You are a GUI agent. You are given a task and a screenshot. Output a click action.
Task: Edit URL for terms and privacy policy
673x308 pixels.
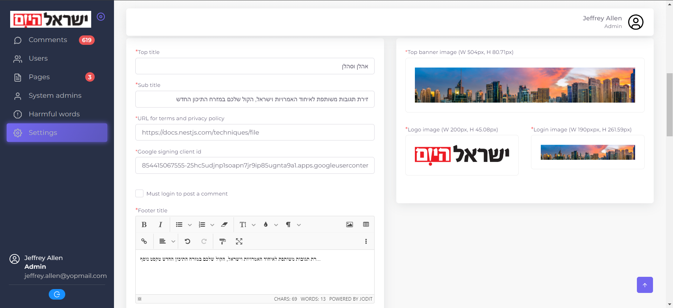coord(255,132)
